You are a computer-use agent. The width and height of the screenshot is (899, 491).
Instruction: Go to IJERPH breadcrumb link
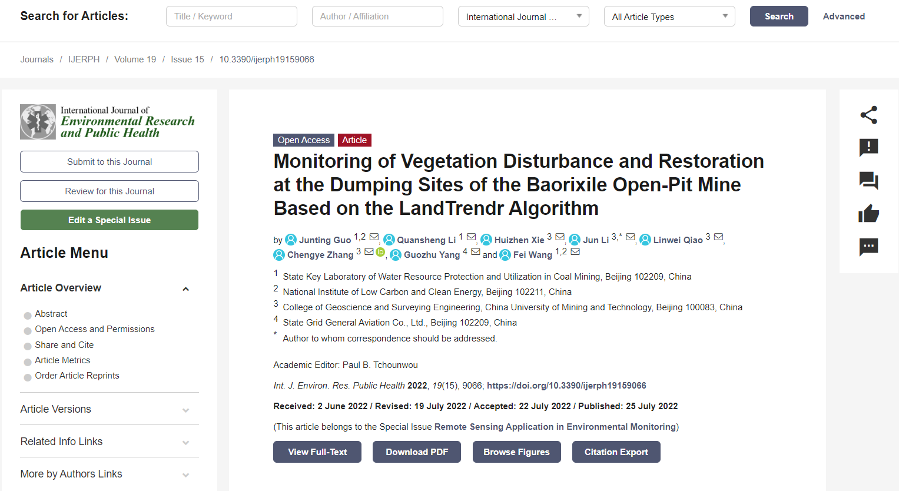tap(84, 59)
